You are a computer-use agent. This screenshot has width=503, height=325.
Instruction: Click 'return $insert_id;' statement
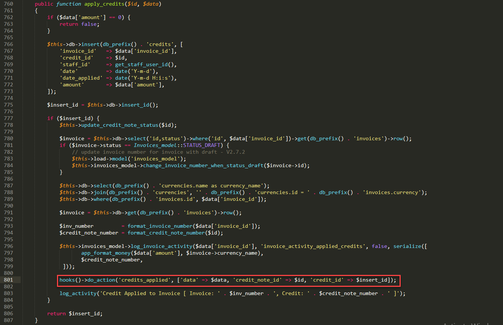pyautogui.click(x=75, y=313)
